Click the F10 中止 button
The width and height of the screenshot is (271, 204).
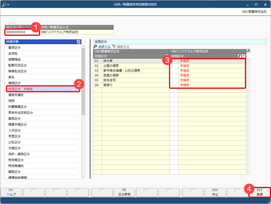click(215, 192)
